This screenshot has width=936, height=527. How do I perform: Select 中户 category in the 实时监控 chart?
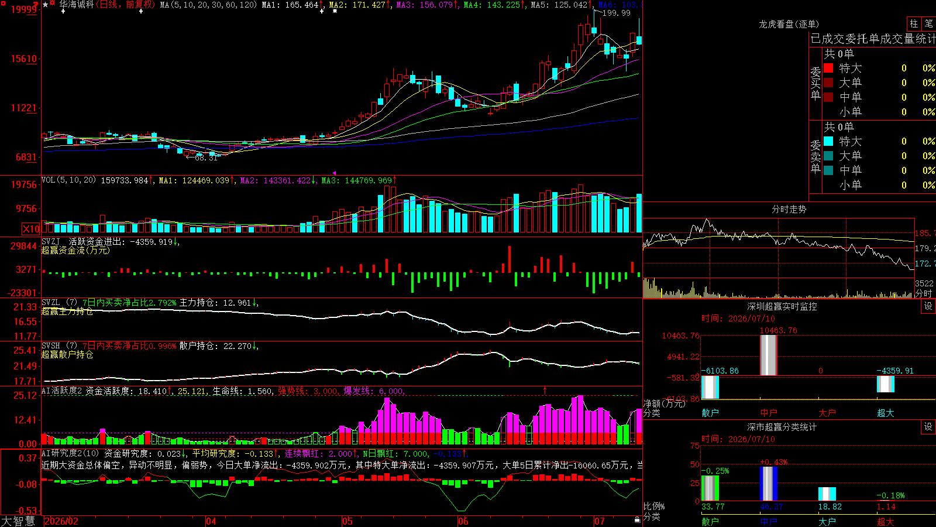[769, 413]
